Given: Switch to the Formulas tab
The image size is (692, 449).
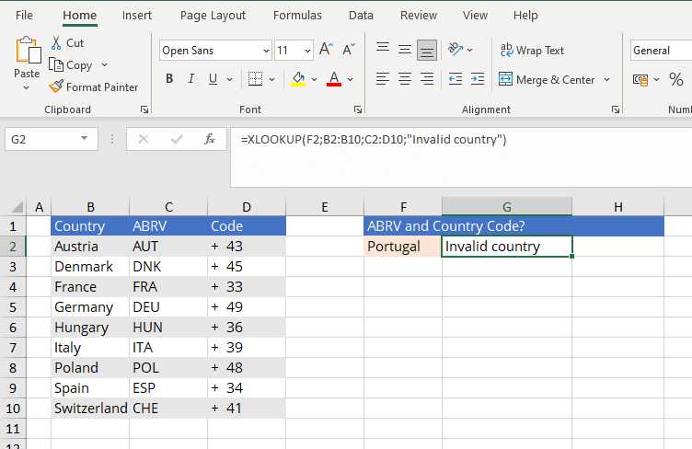Looking at the screenshot, I should coord(297,16).
